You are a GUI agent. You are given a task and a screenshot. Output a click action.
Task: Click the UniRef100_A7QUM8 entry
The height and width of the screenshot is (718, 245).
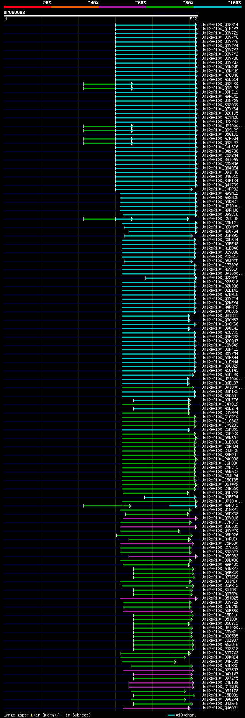220,76
